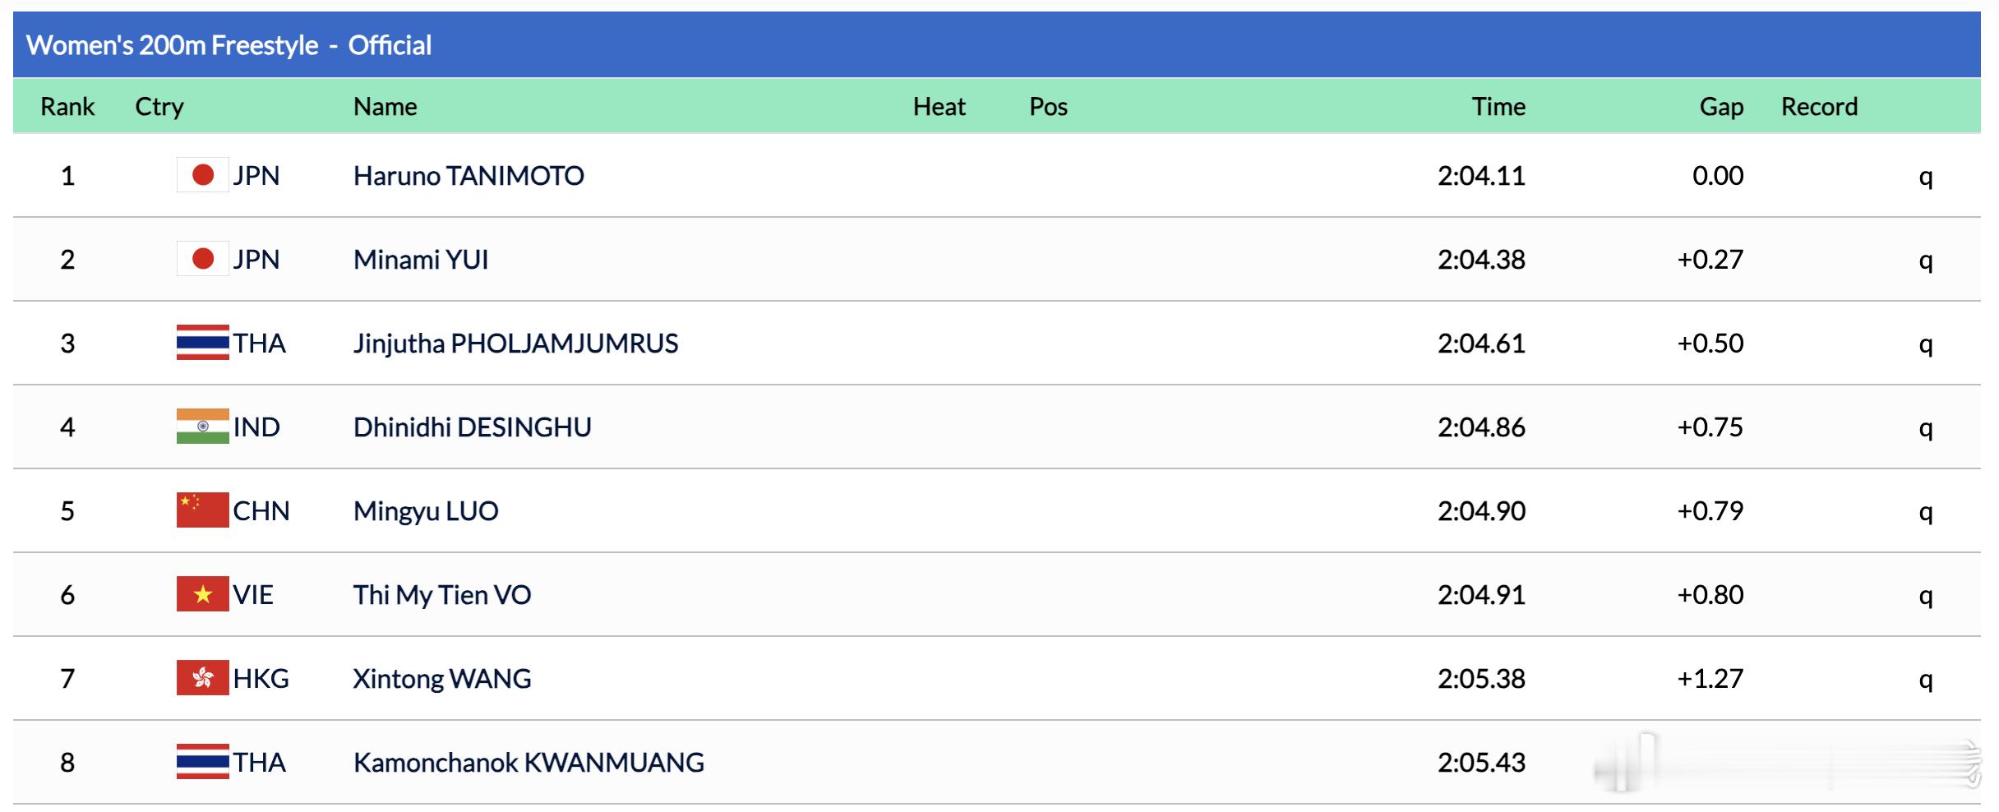This screenshot has height=812, width=1999.
Task: Click the Women's 200m Freestyle - Official title
Action: [229, 45]
